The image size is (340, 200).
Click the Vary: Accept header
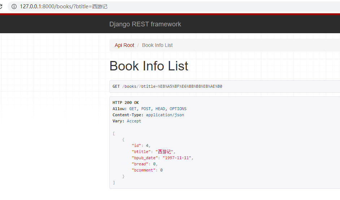tap(127, 121)
